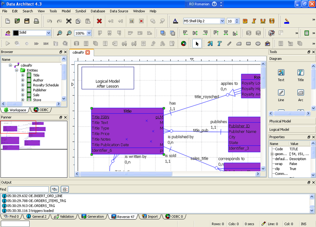Click the Panner overview thumbnail
This screenshot has height=227, width=316.
click(34, 149)
